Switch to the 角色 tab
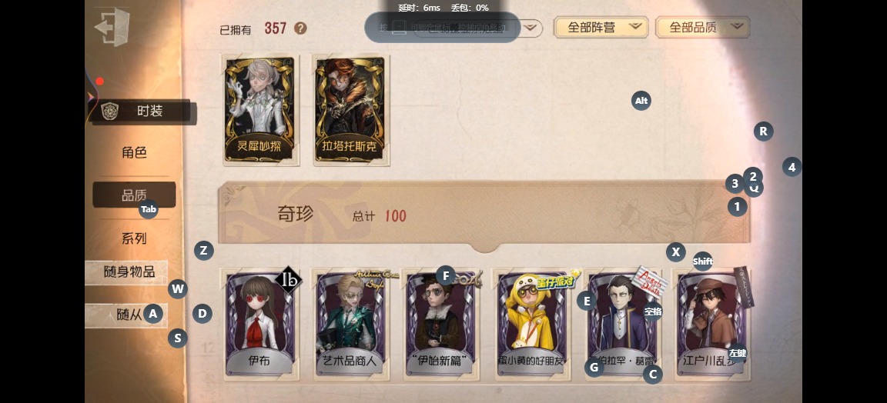Viewport: 887px width, 403px height. coord(134,152)
